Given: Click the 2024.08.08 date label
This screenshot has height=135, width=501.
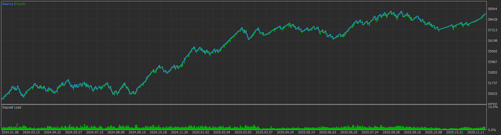Looking at the screenshot, I should point(116,132).
